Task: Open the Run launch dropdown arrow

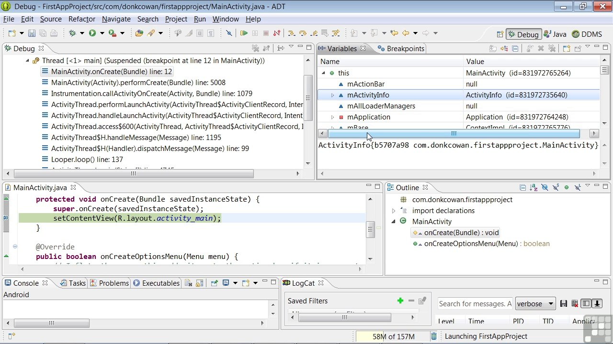Action: coord(102,33)
